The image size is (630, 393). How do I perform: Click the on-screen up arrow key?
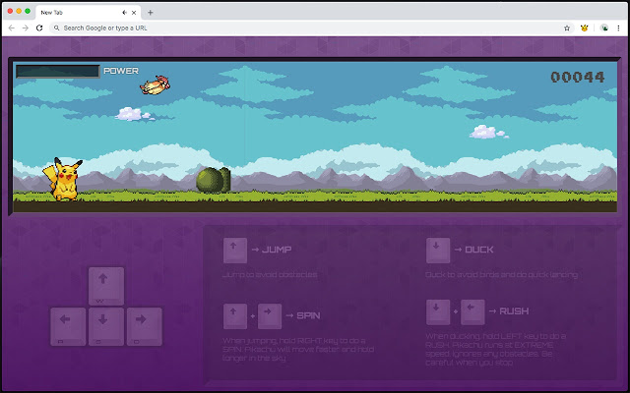pyautogui.click(x=106, y=286)
